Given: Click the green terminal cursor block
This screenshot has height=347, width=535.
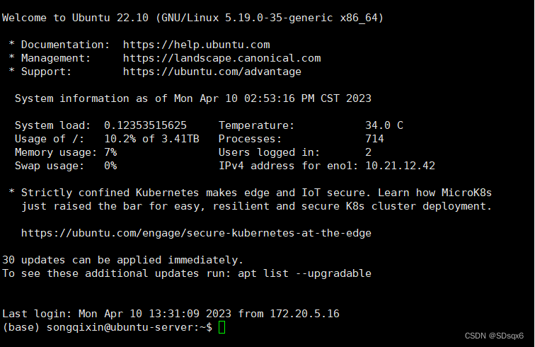Looking at the screenshot, I should pos(222,327).
